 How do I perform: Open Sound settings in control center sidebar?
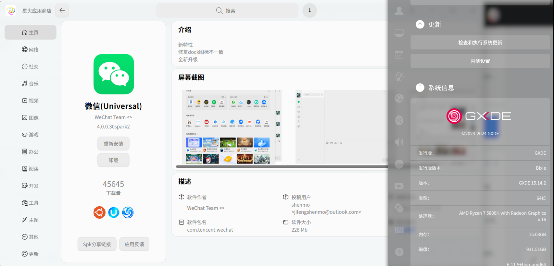point(399,142)
